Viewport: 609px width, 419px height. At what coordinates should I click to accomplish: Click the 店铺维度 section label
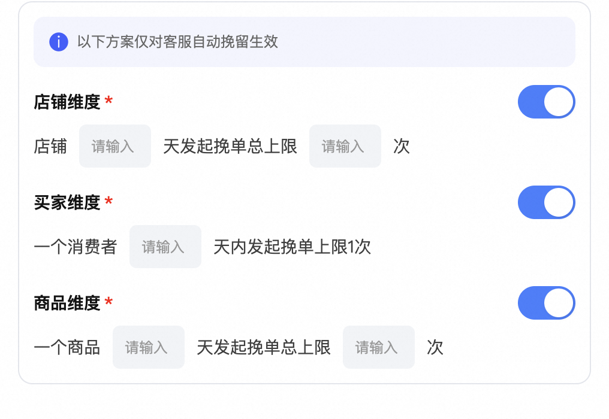(x=66, y=102)
